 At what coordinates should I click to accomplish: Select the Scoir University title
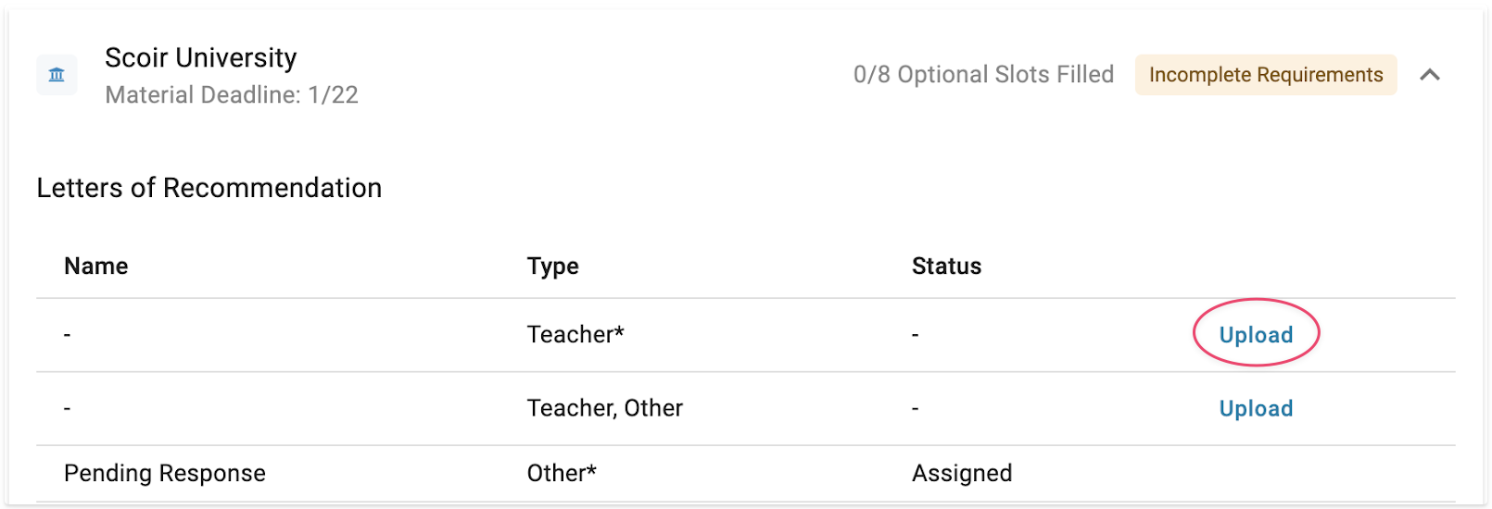201,58
